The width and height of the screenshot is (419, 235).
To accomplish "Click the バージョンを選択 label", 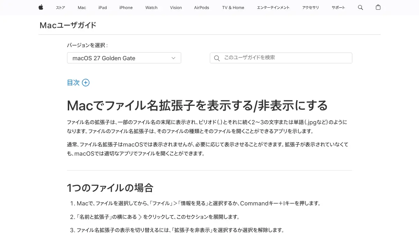I will pos(87,45).
